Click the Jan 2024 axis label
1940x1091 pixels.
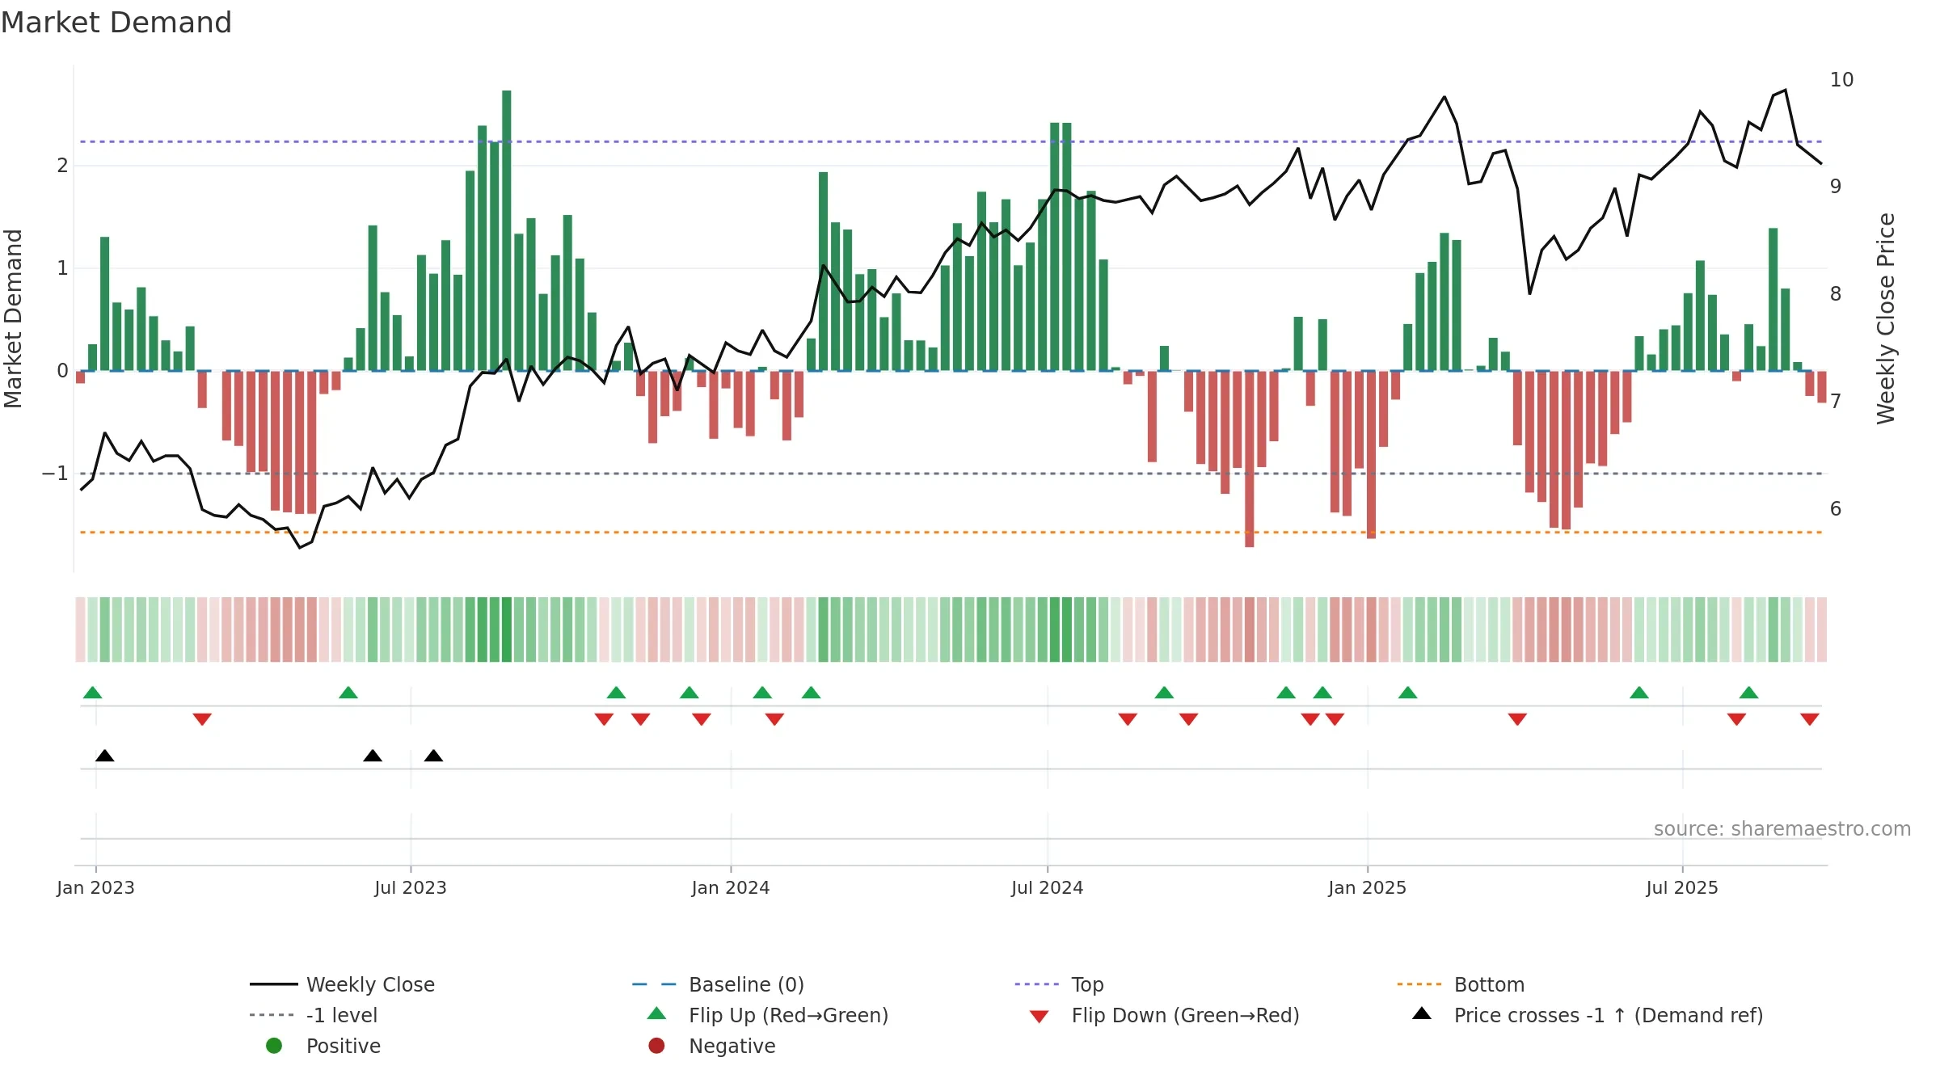point(731,888)
